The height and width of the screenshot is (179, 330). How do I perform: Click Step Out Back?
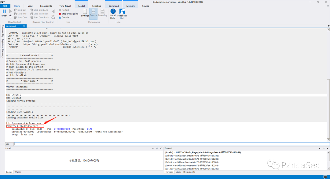click(39, 10)
